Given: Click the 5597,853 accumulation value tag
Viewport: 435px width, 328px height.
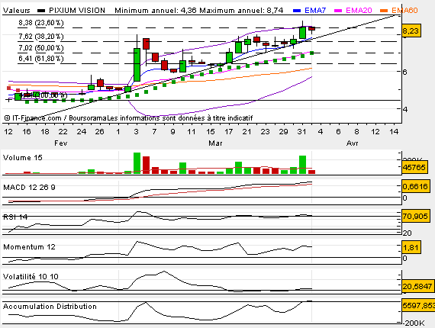Looking at the screenshot, I should (x=418, y=305).
